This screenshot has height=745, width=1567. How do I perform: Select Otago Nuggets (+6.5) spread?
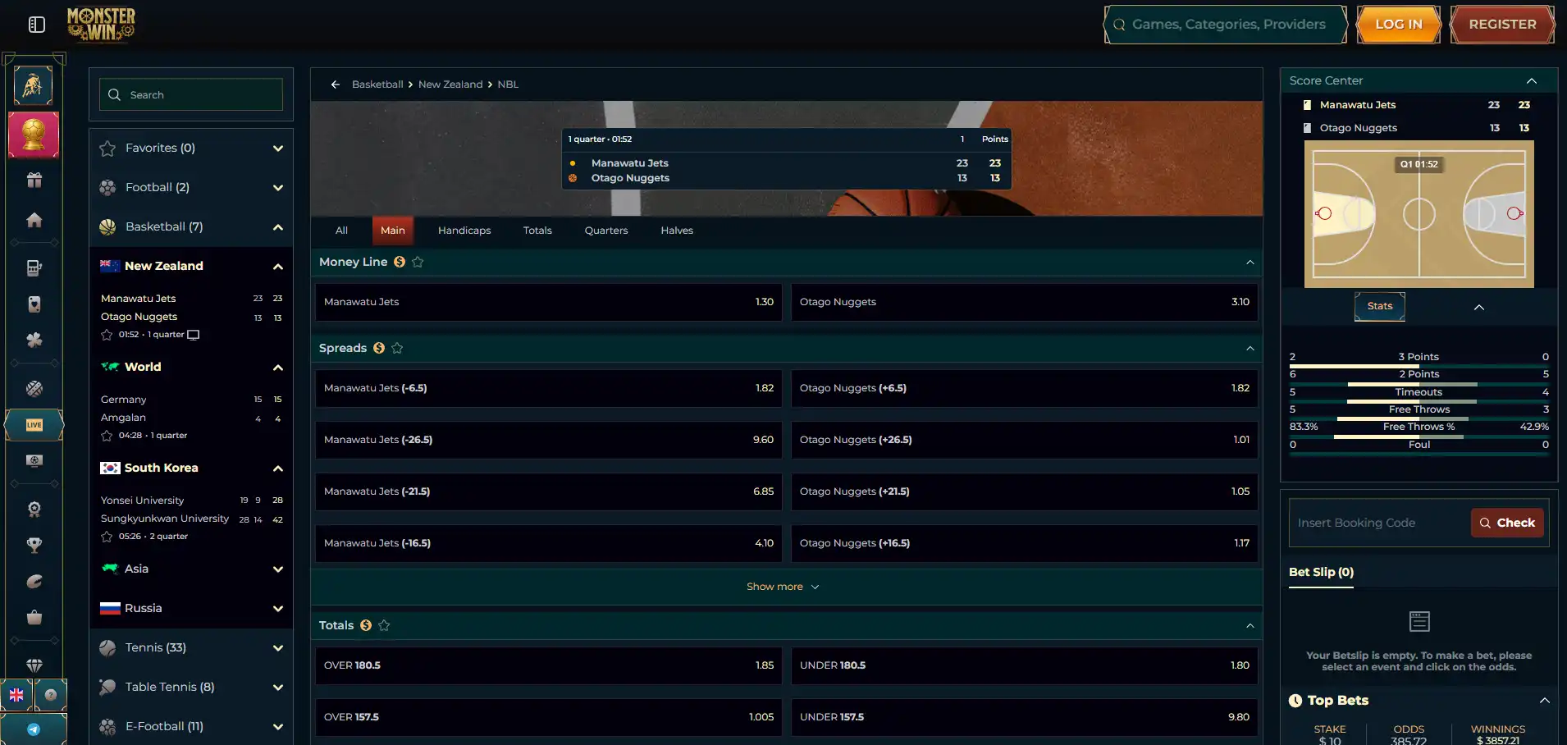[x=1025, y=388]
